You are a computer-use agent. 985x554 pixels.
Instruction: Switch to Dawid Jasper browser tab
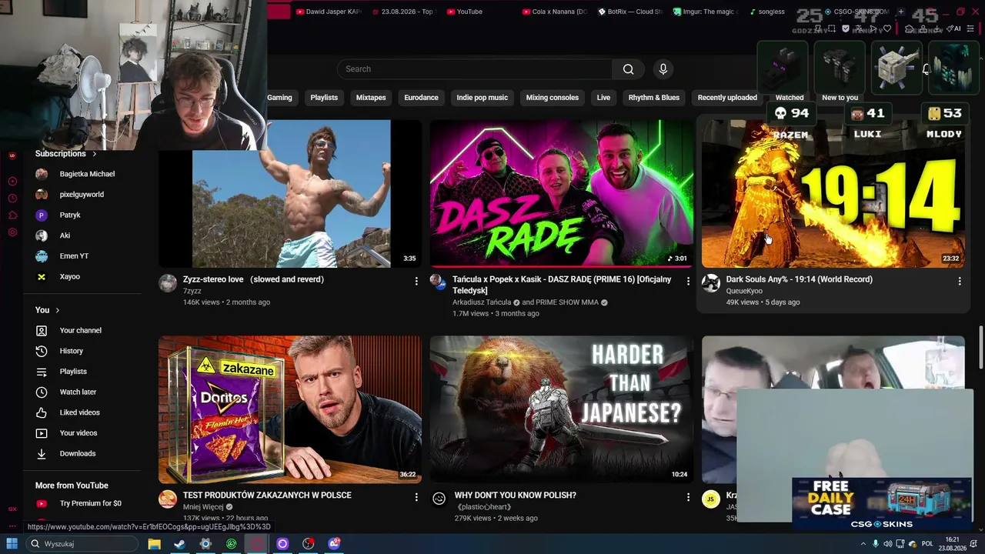coord(328,12)
